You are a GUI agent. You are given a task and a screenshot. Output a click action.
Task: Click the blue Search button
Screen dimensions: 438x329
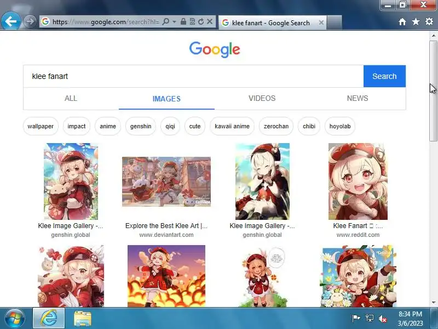click(x=384, y=76)
